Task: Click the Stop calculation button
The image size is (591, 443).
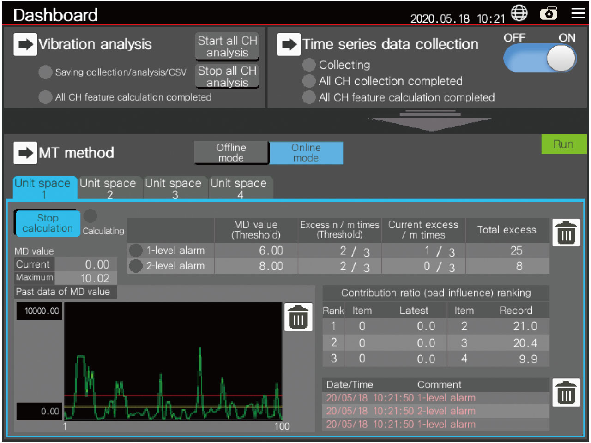Action: (48, 223)
